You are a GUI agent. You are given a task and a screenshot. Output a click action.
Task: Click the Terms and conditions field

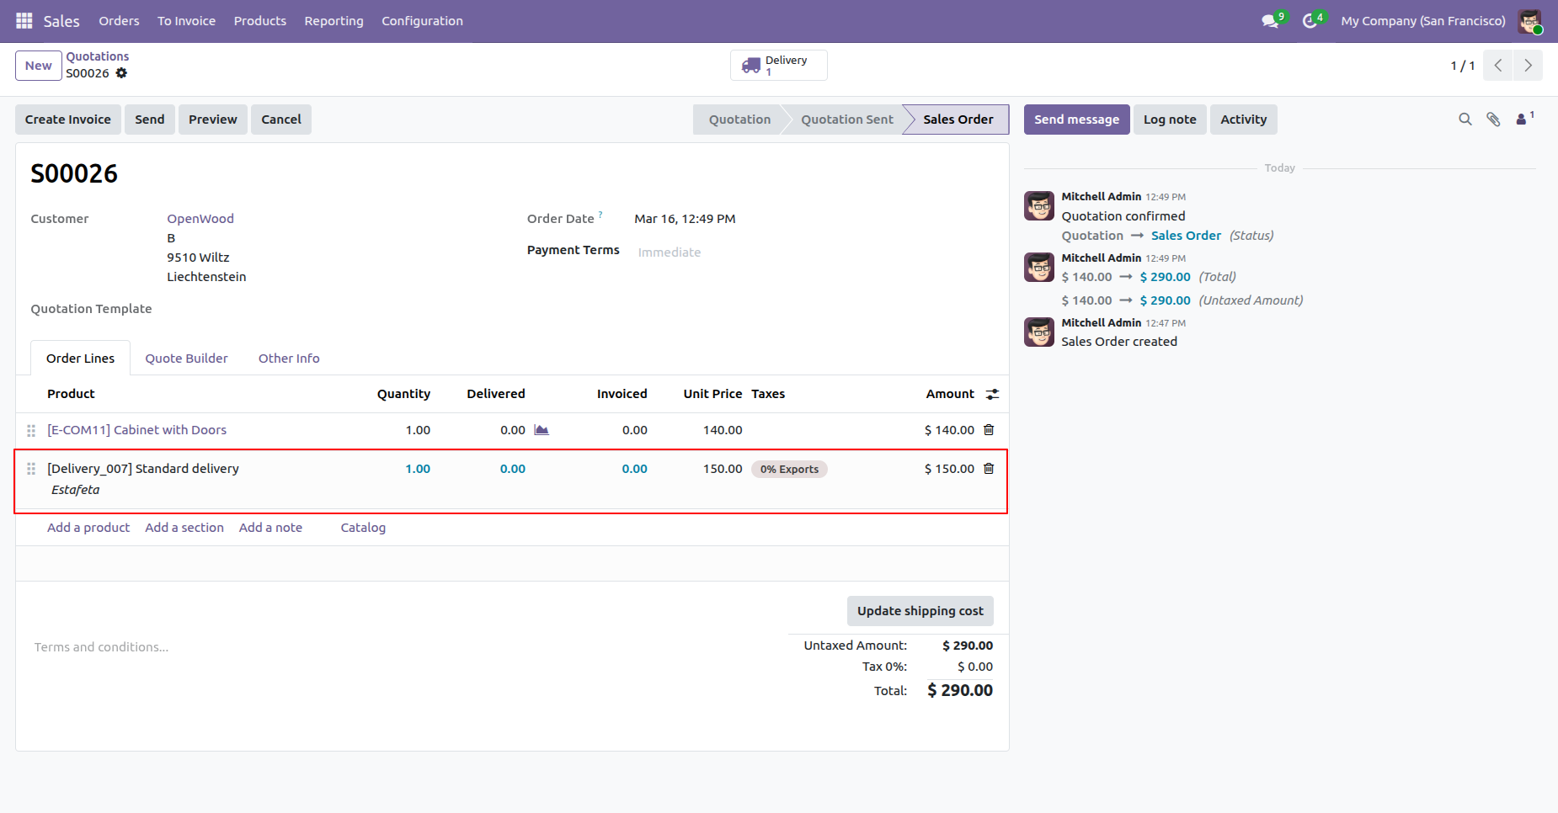(101, 647)
